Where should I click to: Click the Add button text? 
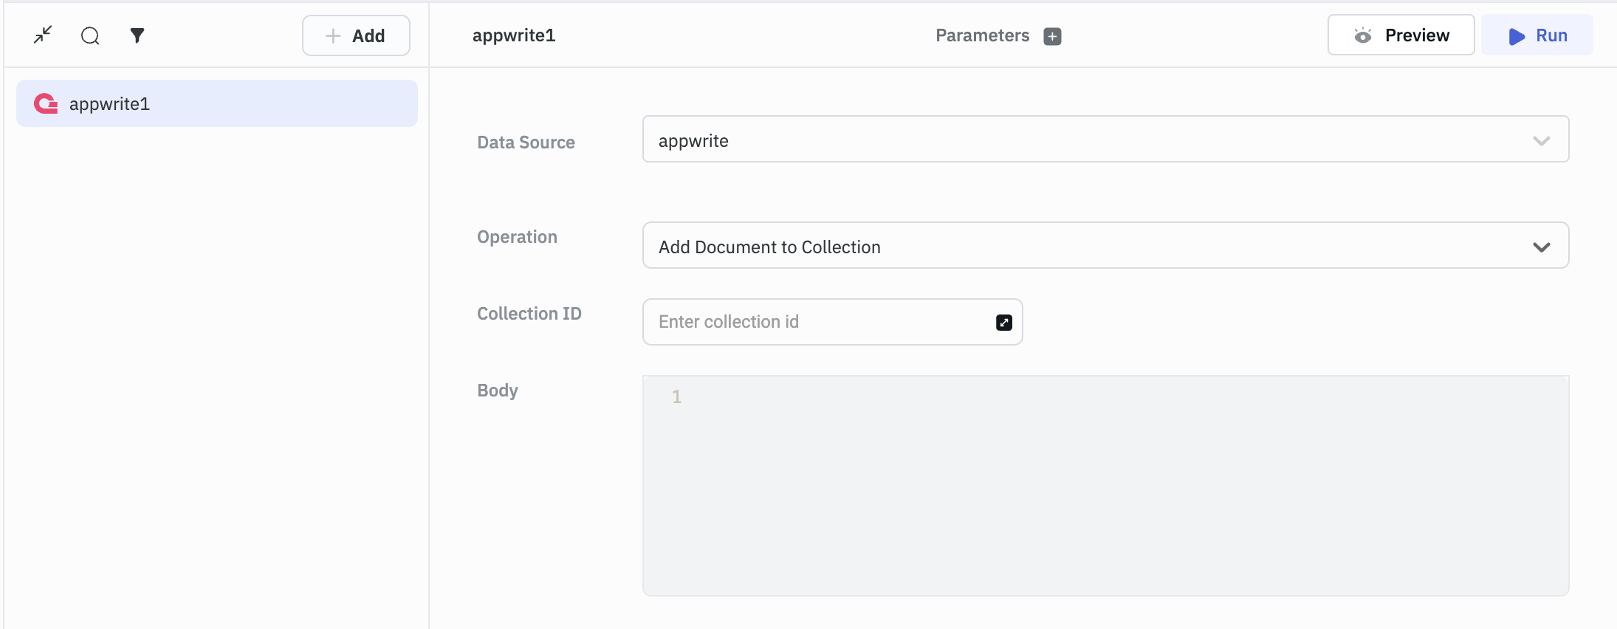[x=368, y=36]
